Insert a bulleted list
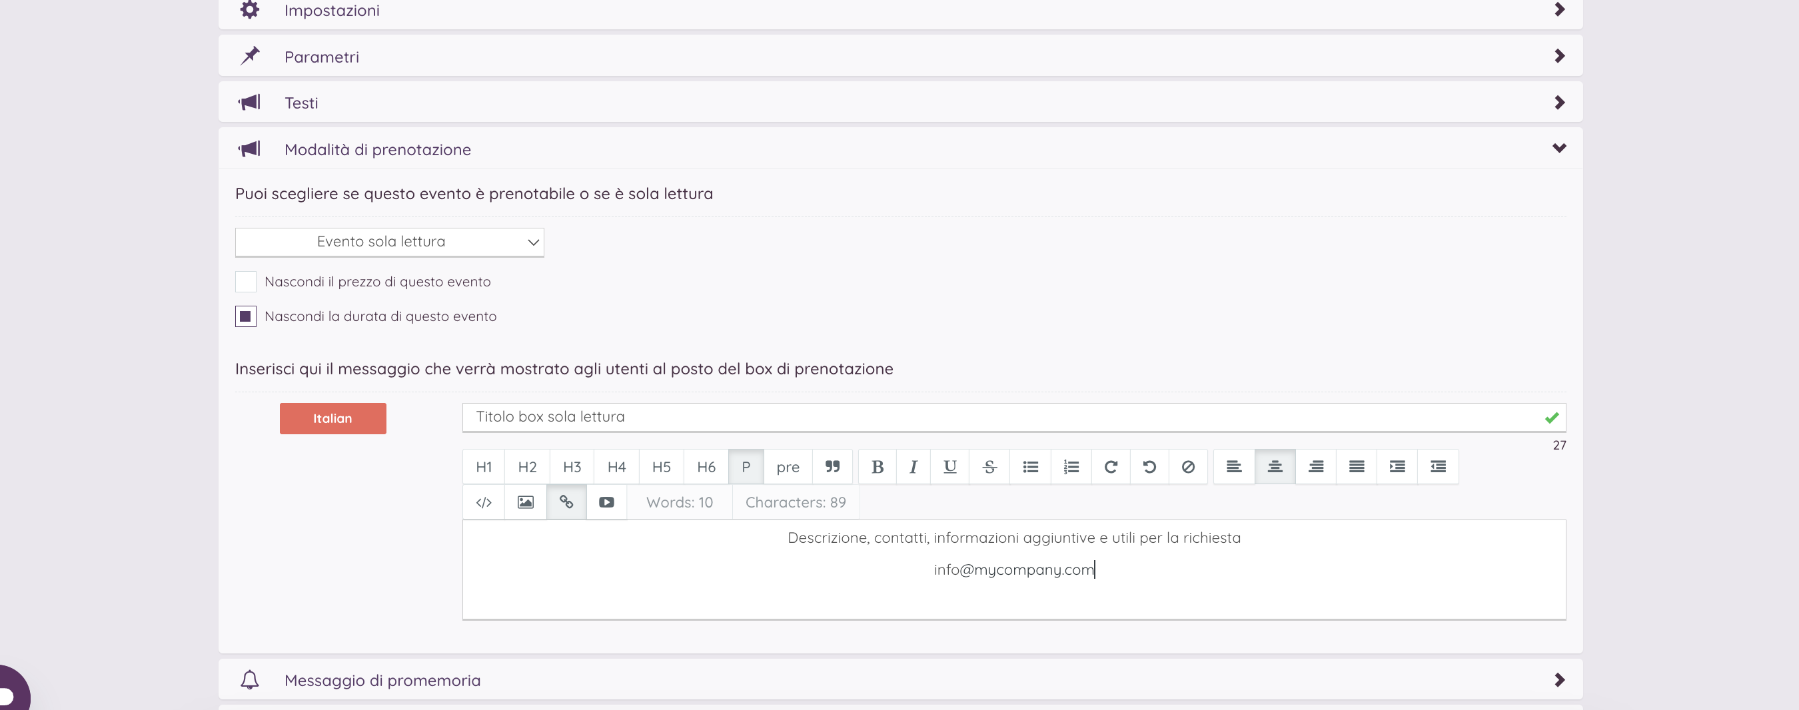Image resolution: width=1799 pixels, height=710 pixels. [1030, 466]
